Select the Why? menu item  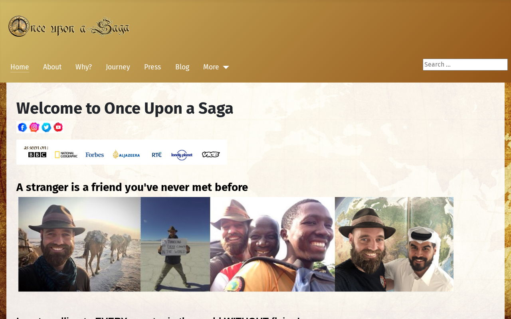83,67
